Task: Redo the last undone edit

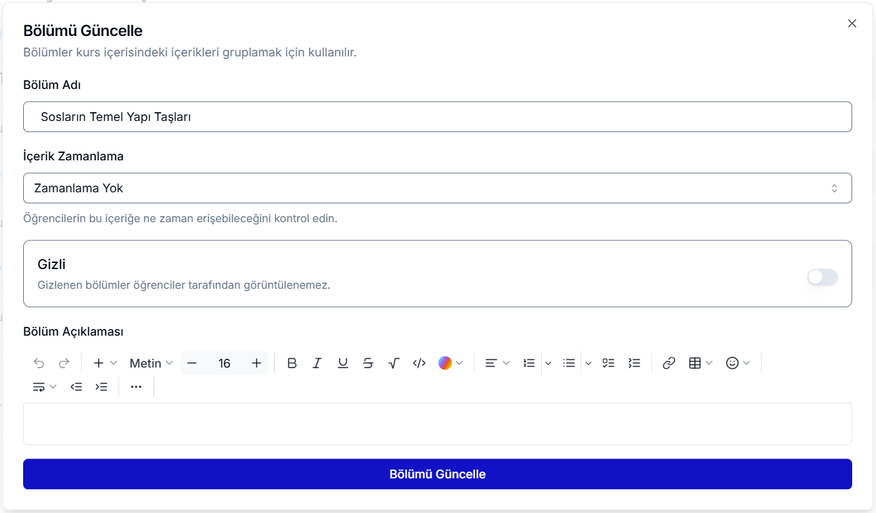Action: tap(64, 364)
